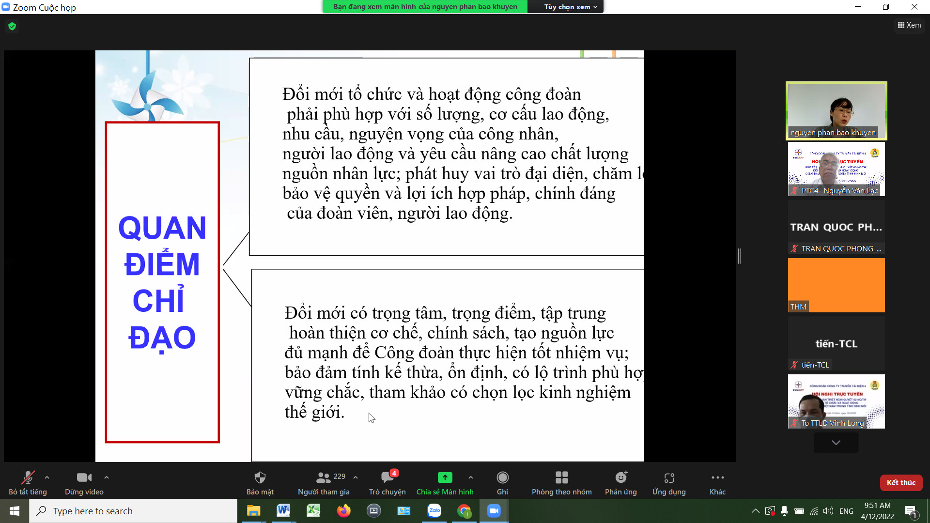Open volume control in tray
The width and height of the screenshot is (930, 523).
pos(828,511)
